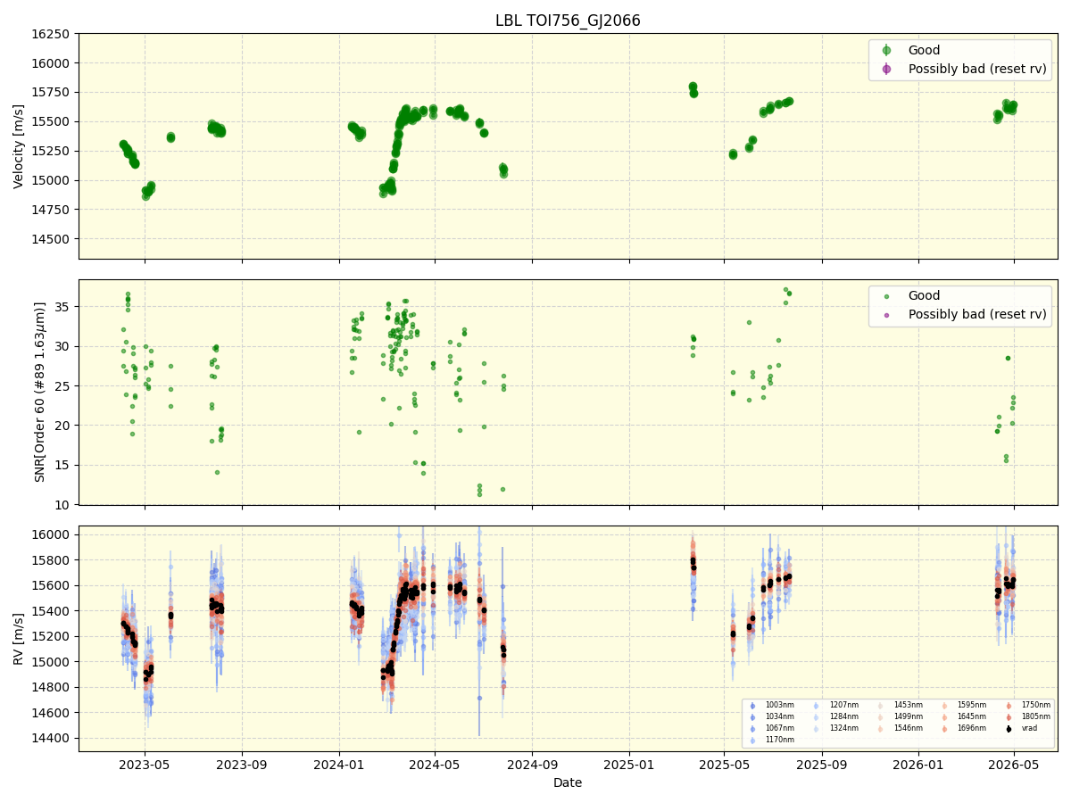Click the 1645nm legend marker

tap(944, 717)
